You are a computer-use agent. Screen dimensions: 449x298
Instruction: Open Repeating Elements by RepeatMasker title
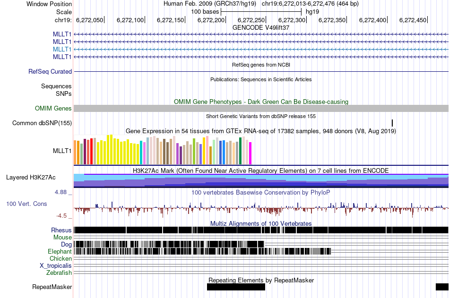point(261,280)
